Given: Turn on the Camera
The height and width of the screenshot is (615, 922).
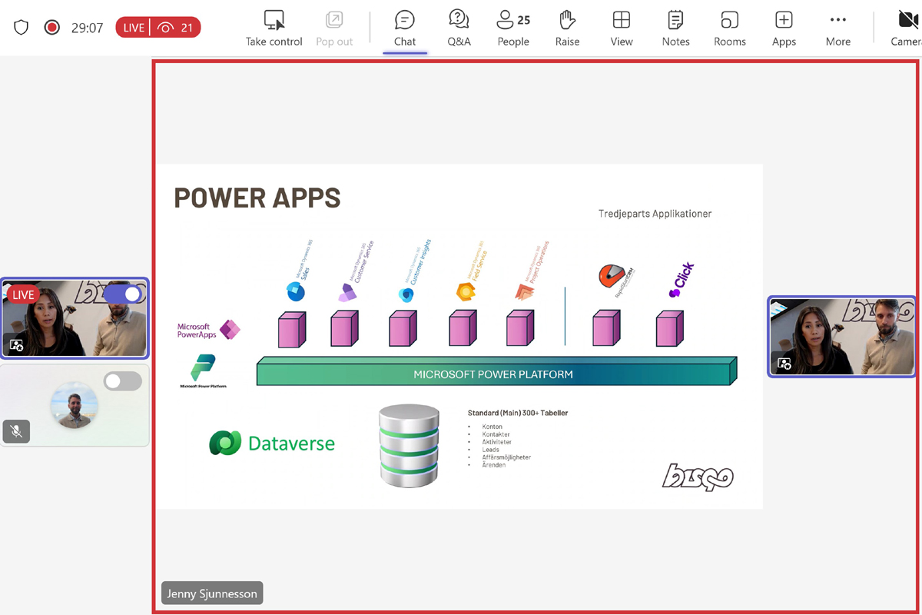Looking at the screenshot, I should point(907,28).
